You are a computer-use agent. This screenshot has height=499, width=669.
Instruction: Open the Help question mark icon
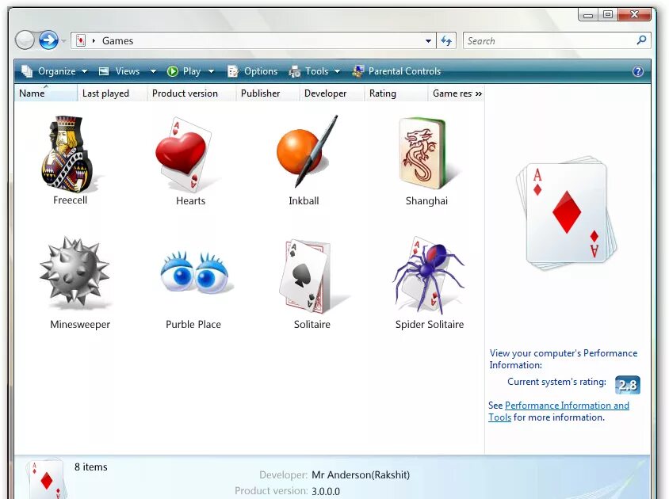click(638, 71)
